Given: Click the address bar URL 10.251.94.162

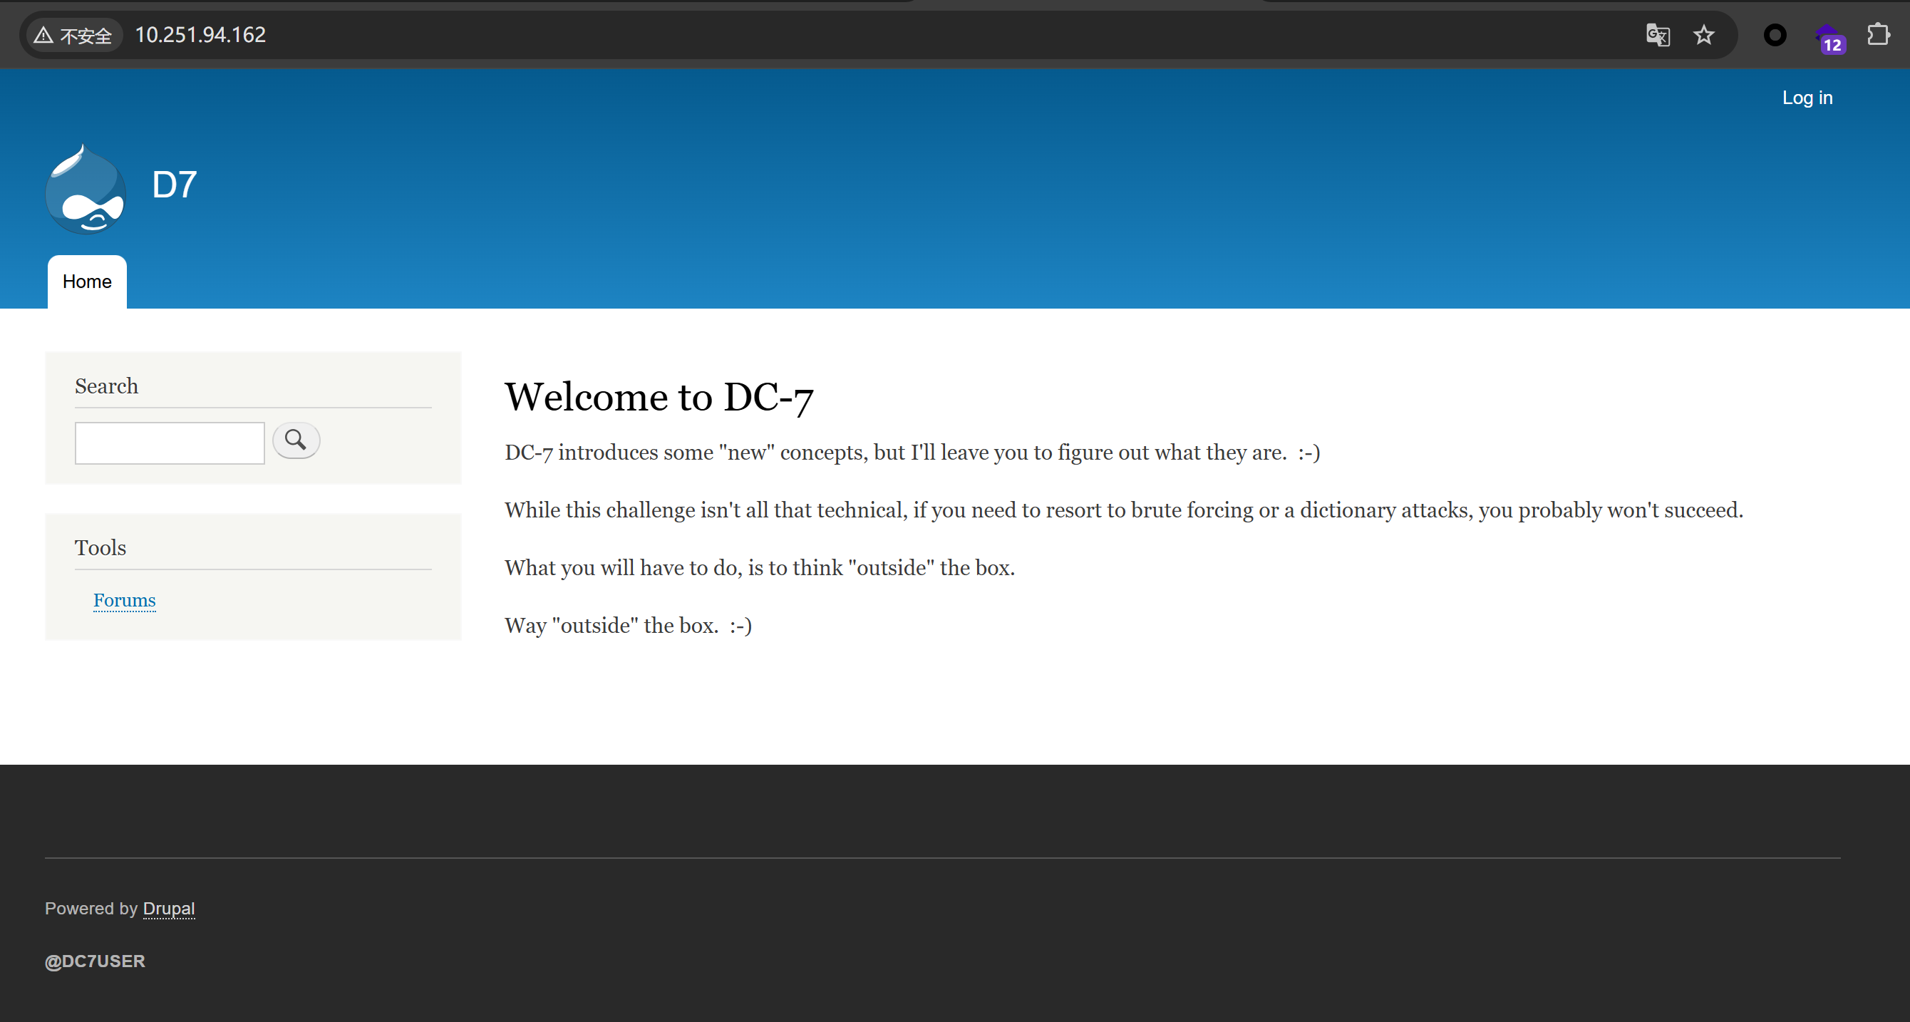Looking at the screenshot, I should pos(200,35).
